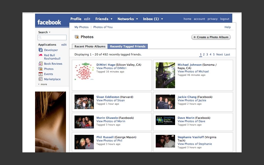Viewport: 264px width, 165px height.
Task: Open account settings link
Action: coord(199,19)
